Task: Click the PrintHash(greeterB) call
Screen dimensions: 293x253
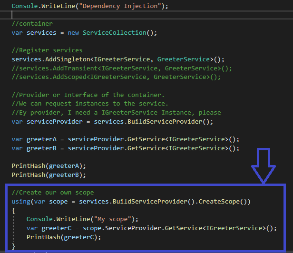Action: coord(49,175)
